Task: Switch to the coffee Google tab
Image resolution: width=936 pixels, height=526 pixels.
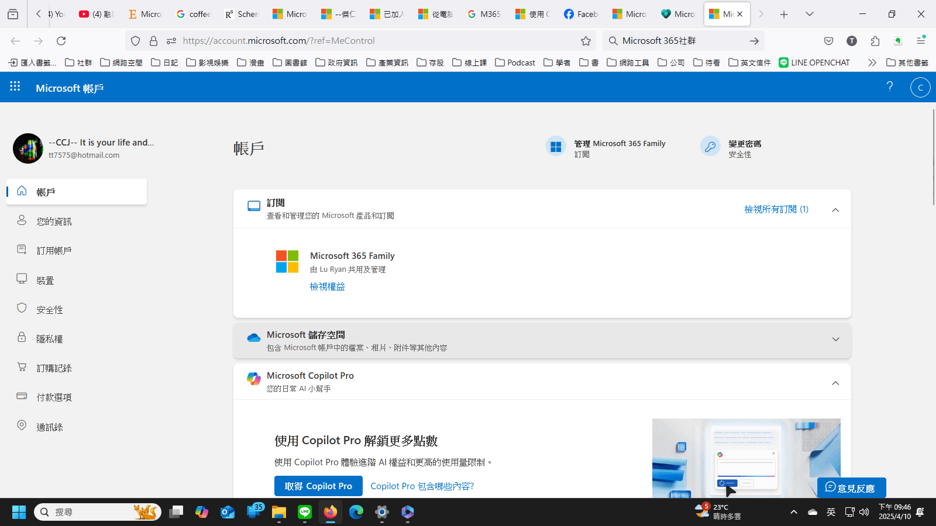Action: click(194, 14)
